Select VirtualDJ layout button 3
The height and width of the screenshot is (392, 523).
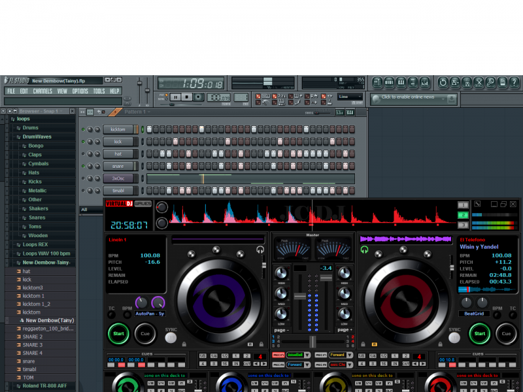[463, 225]
